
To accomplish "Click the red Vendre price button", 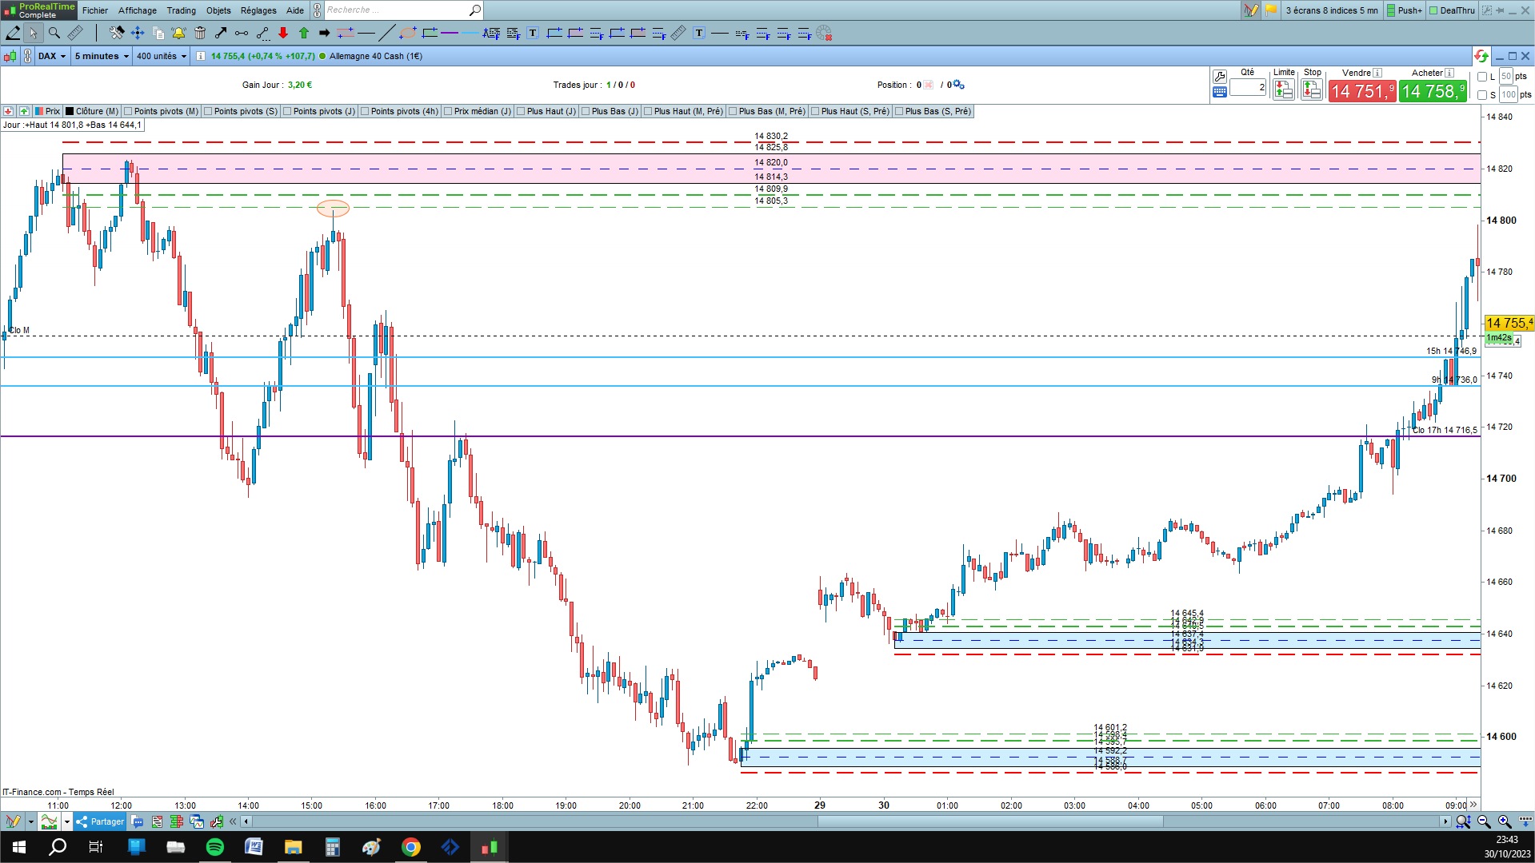I will point(1362,91).
